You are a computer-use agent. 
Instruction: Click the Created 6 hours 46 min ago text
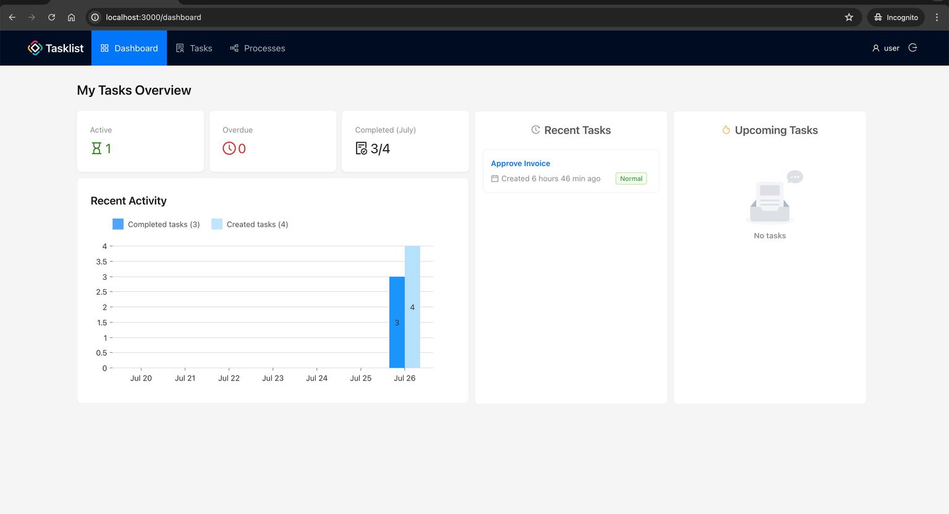click(x=550, y=179)
